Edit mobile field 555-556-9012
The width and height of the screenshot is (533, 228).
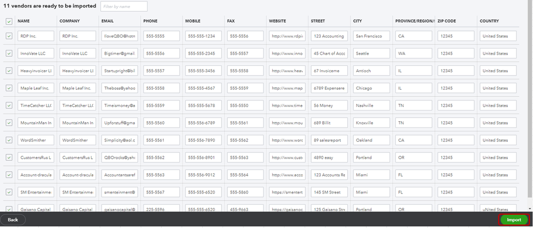(203, 175)
